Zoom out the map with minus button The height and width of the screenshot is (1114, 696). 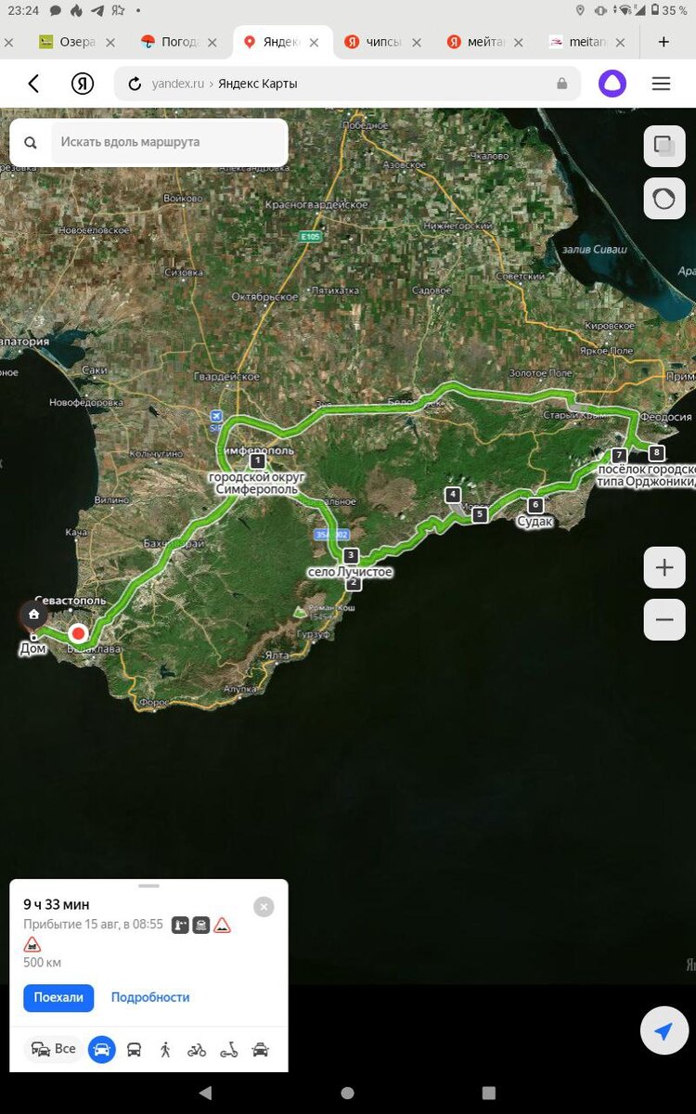pos(664,619)
